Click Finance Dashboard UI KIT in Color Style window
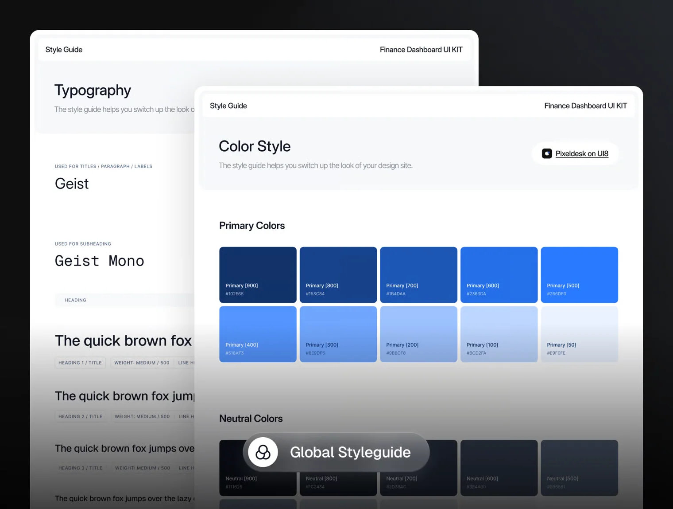 click(585, 106)
